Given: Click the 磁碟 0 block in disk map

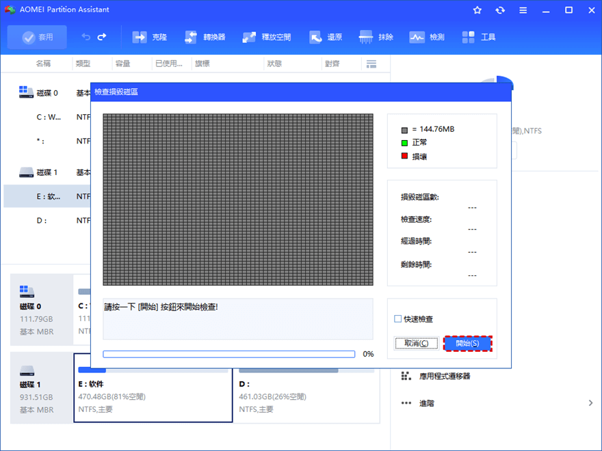Looking at the screenshot, I should [x=42, y=310].
